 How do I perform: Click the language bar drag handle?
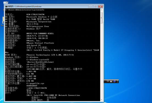click(105, 81)
